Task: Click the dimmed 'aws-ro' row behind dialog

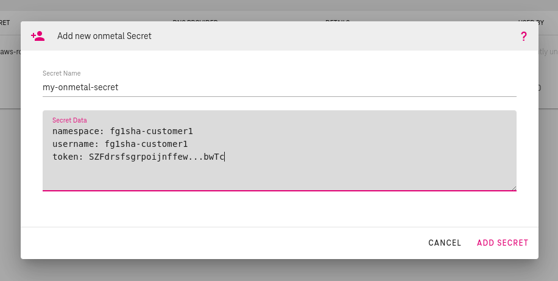Action: [x=10, y=51]
